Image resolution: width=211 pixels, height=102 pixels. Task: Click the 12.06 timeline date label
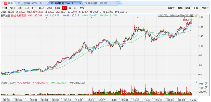[7, 100]
